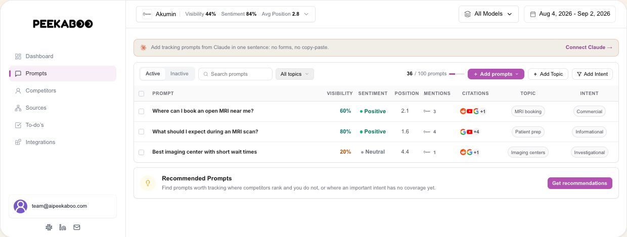Image resolution: width=627 pixels, height=237 pixels.
Task: Switch to the Active prompts toggle
Action: 153,74
